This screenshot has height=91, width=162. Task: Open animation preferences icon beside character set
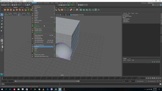coord(160,81)
